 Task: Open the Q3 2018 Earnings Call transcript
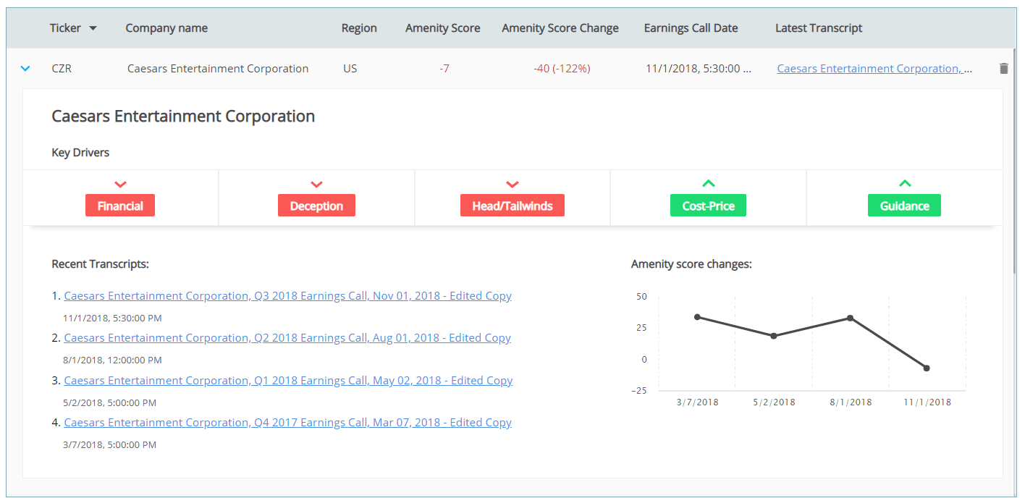click(x=287, y=296)
